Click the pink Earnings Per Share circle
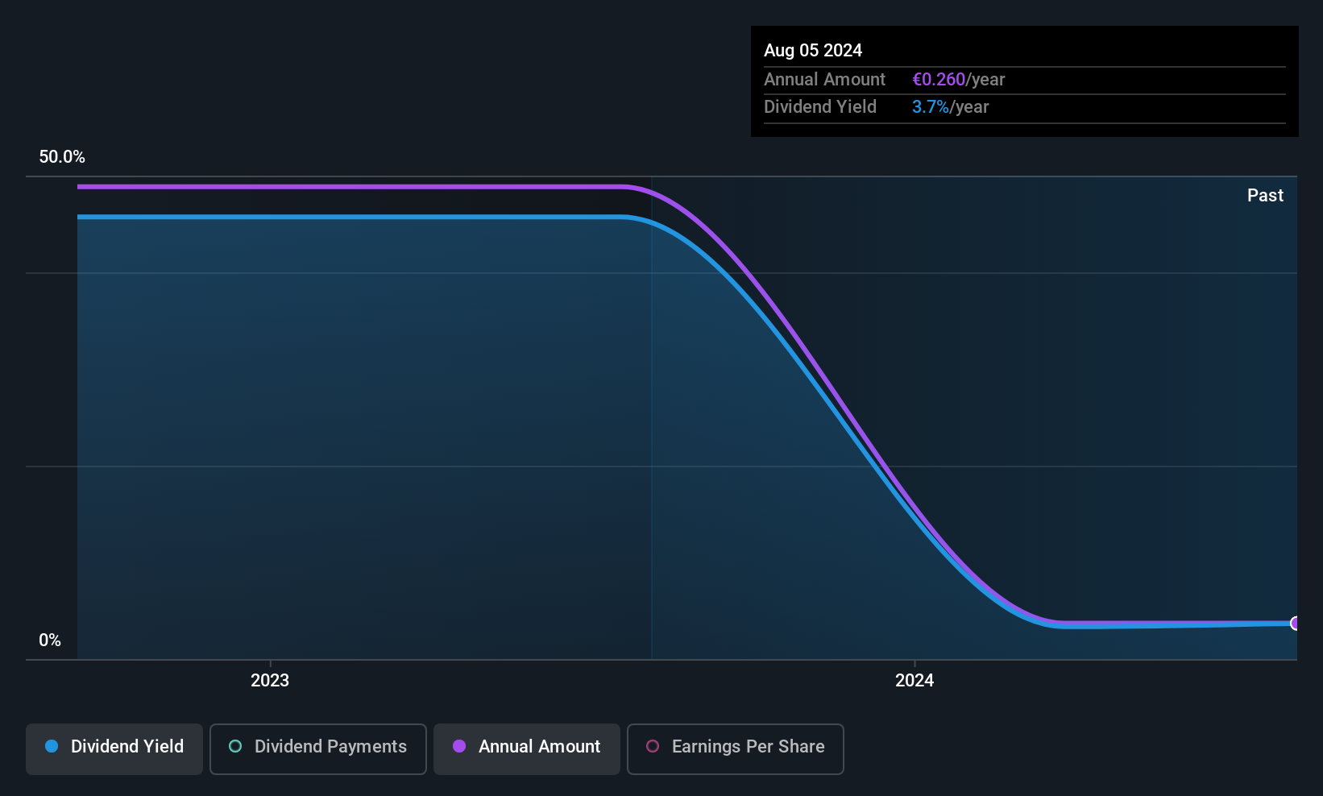Image resolution: width=1323 pixels, height=796 pixels. [x=653, y=746]
